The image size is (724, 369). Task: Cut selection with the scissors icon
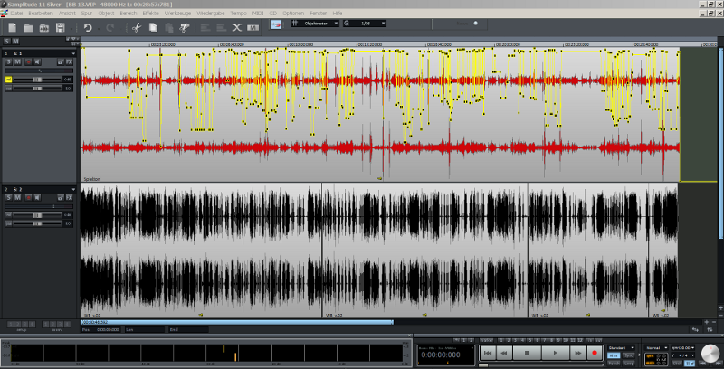pyautogui.click(x=137, y=28)
